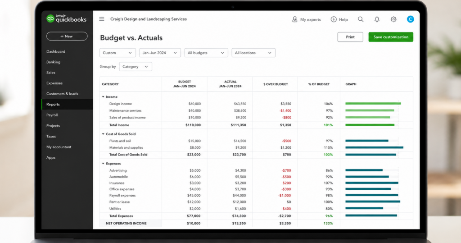This screenshot has height=243, width=461.
Task: Open the notifications bell icon
Action: (377, 19)
